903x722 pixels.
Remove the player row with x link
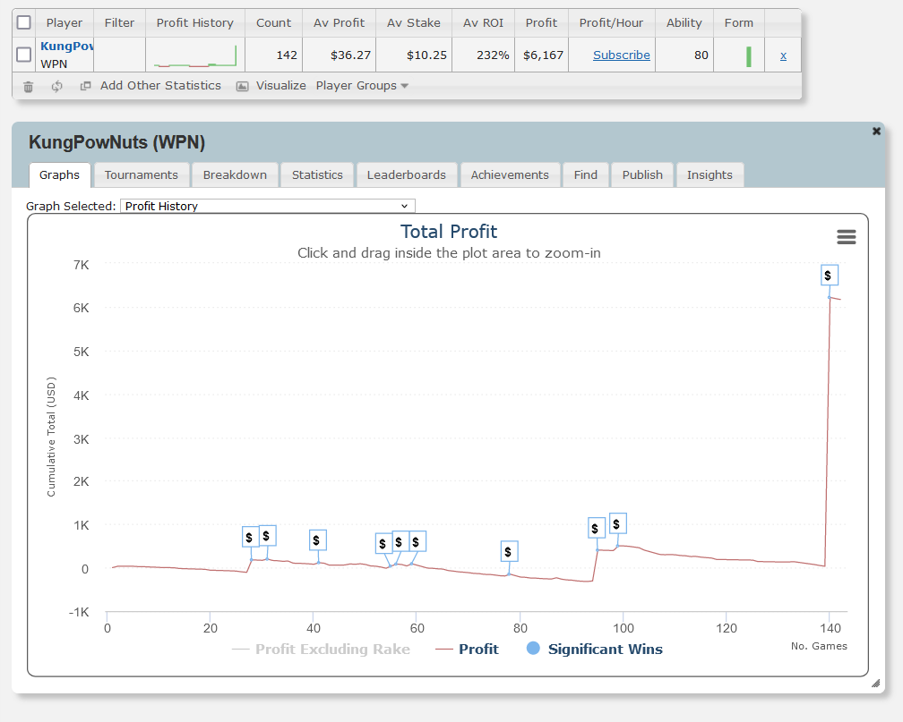pyautogui.click(x=783, y=55)
